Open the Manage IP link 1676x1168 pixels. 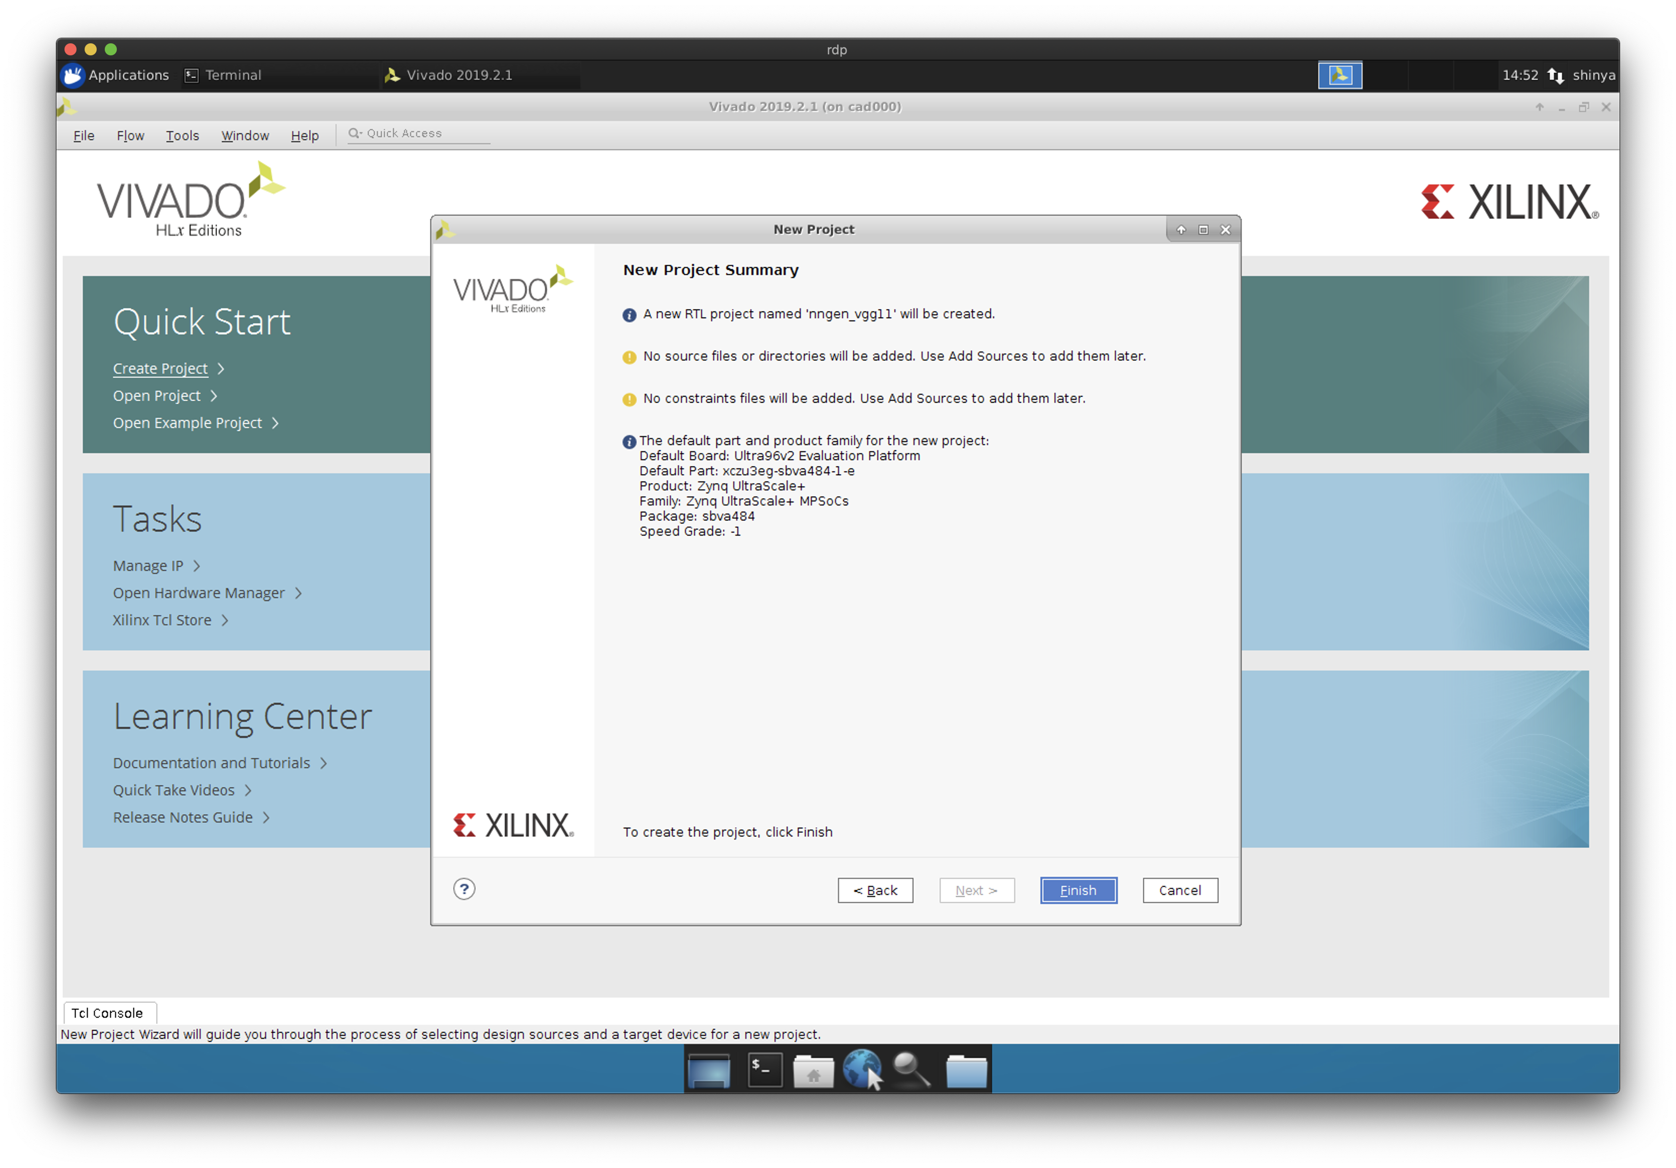pos(148,565)
